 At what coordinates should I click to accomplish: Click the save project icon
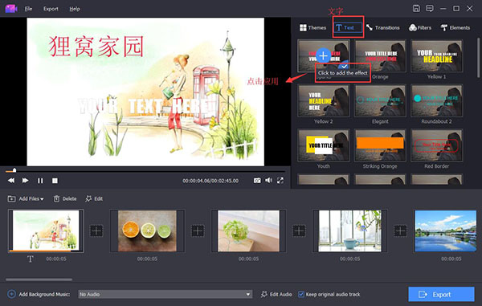pyautogui.click(x=416, y=8)
